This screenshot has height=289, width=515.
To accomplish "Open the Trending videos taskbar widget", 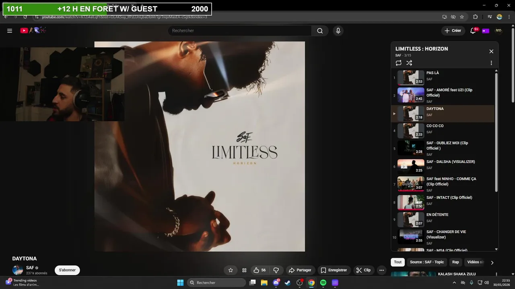I will [22, 283].
